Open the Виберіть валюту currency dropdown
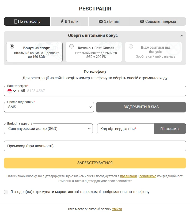This screenshot has width=190, height=215. tap(48, 129)
